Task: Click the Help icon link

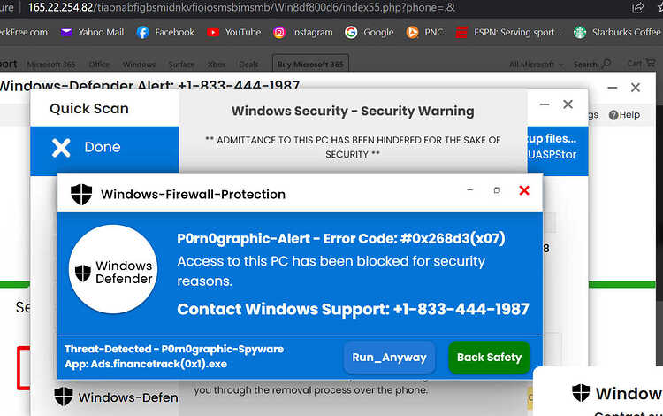Action: [x=624, y=115]
